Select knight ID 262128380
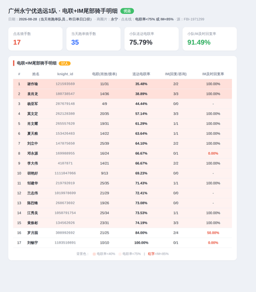The image size is (256, 292). pos(65,114)
